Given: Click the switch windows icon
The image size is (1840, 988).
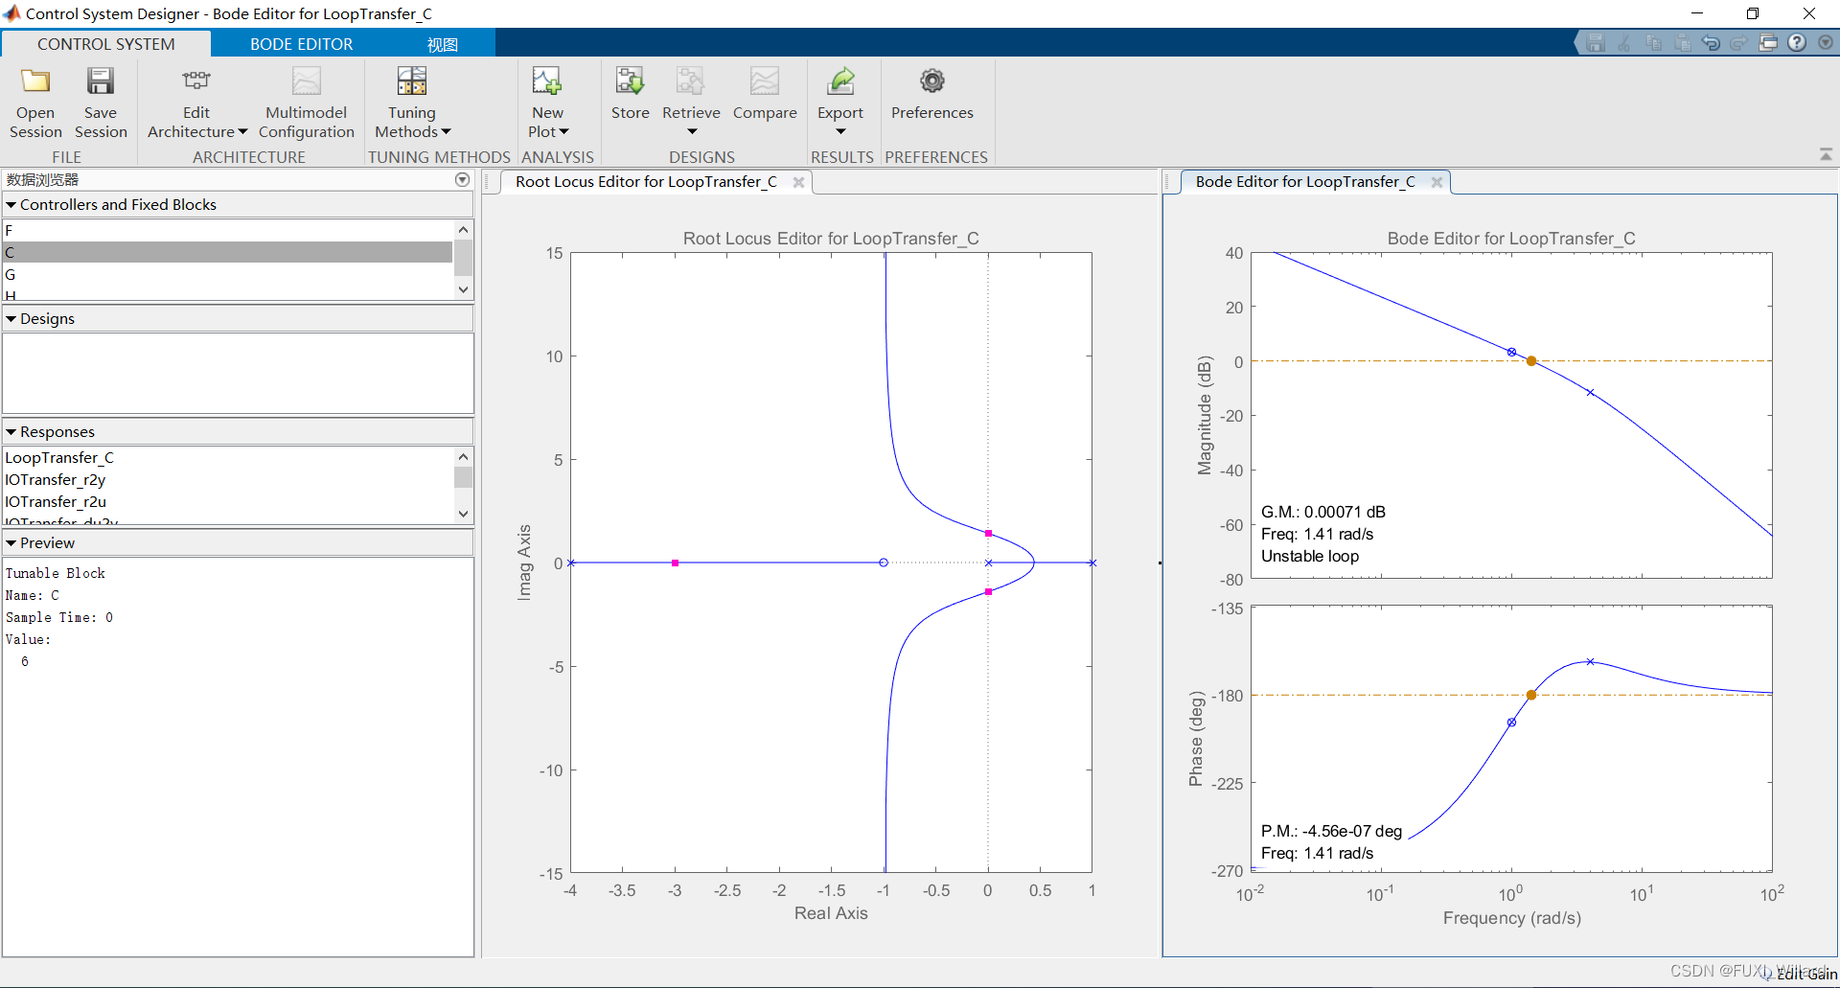Looking at the screenshot, I should click(1768, 43).
